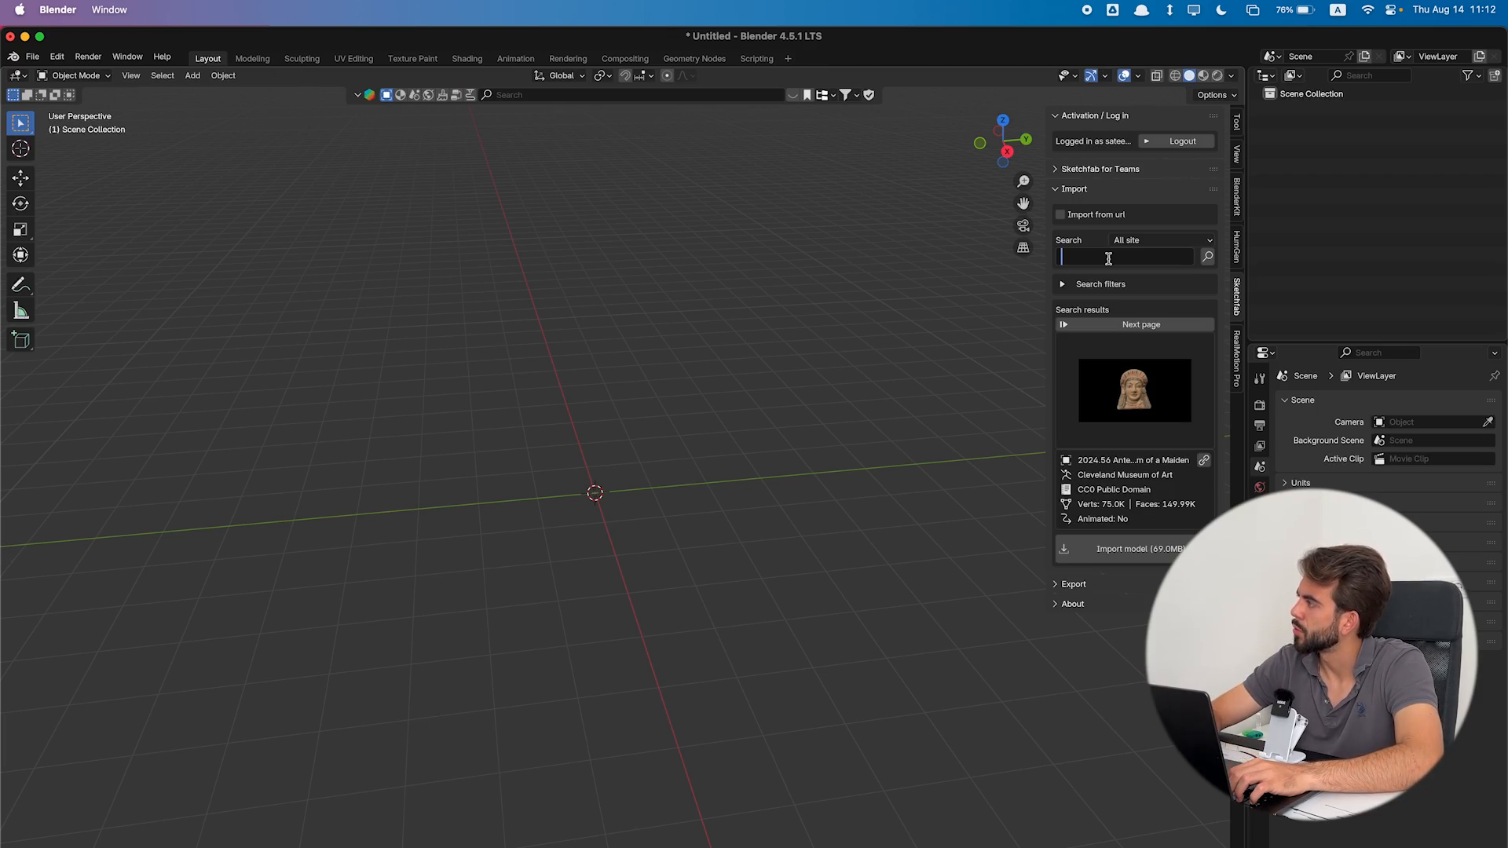Toggle the show overlays button

(1124, 75)
